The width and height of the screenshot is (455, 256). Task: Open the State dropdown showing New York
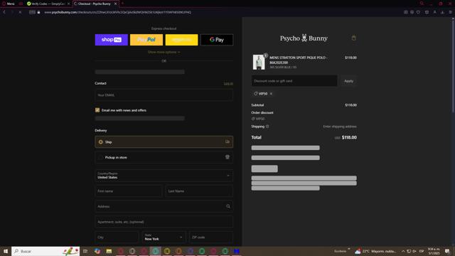click(164, 237)
